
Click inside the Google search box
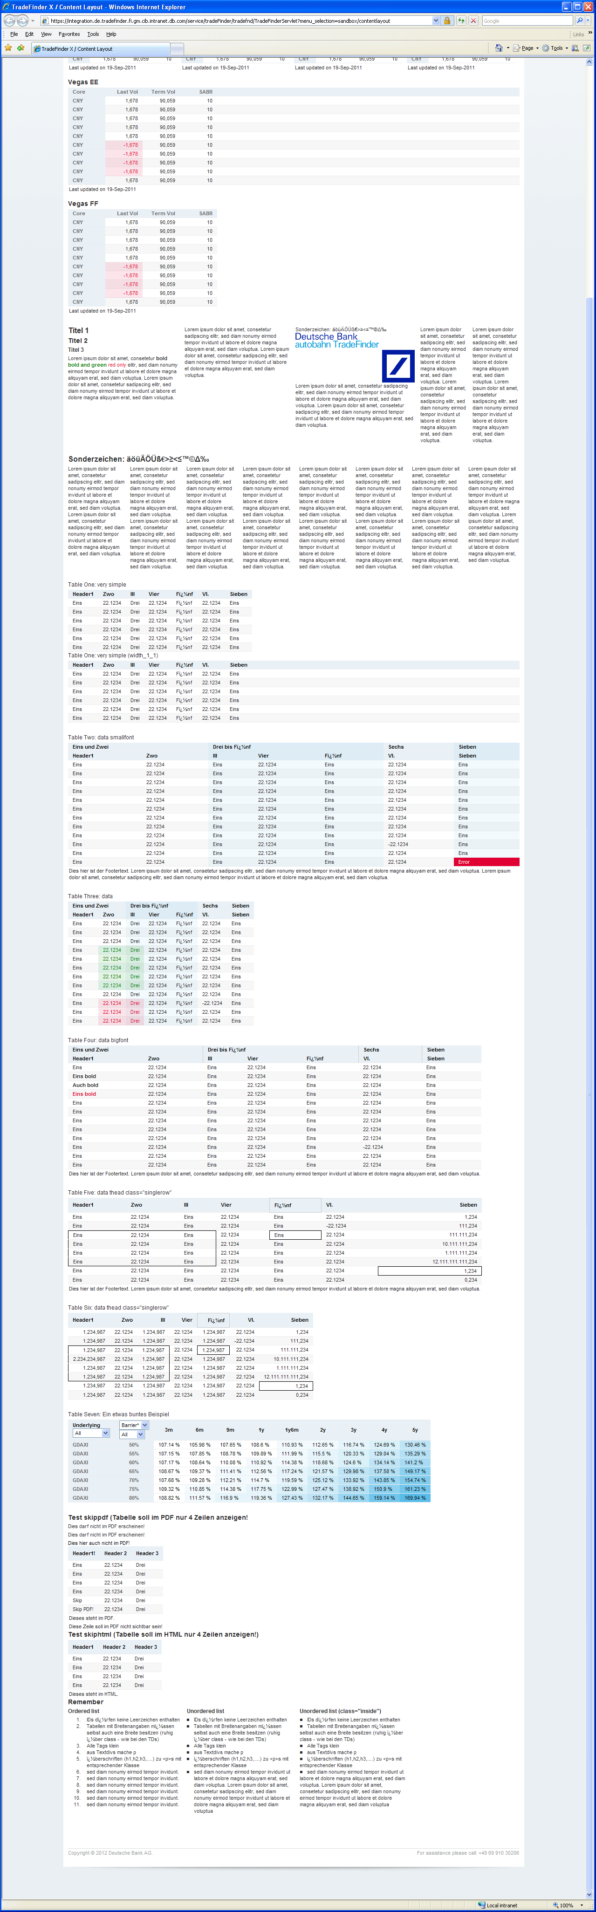pos(527,21)
